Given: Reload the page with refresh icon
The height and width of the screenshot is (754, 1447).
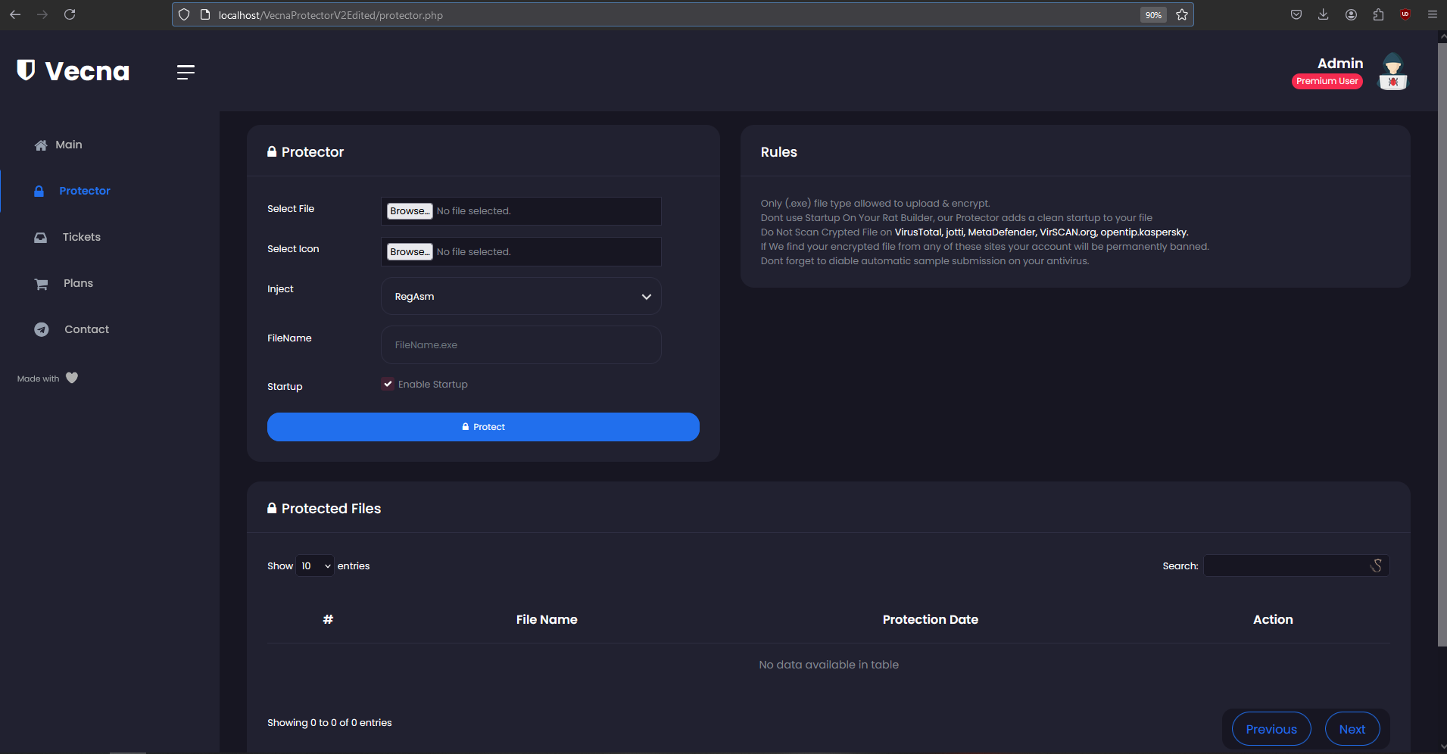Looking at the screenshot, I should tap(70, 14).
